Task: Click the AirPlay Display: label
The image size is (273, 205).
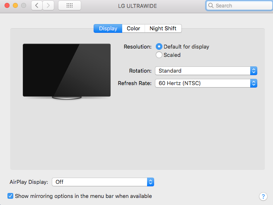Action: click(29, 182)
